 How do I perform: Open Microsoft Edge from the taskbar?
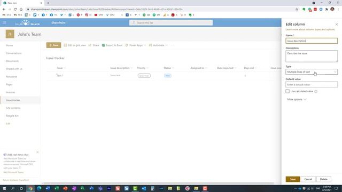[39, 188]
